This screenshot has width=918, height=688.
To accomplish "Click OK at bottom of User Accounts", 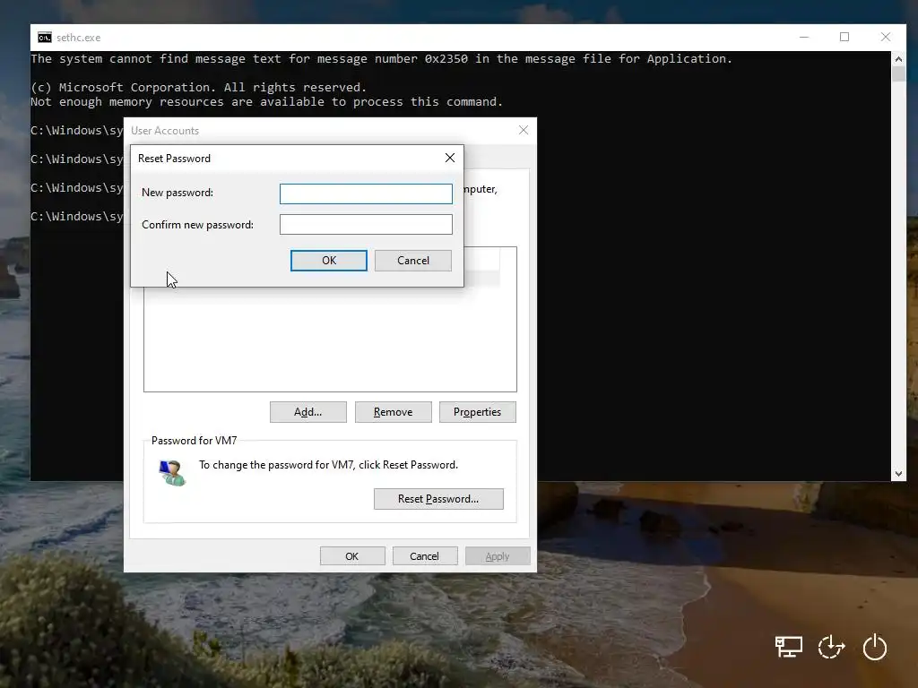I will click(351, 555).
